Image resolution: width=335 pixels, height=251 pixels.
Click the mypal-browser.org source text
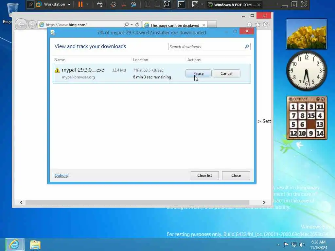click(x=78, y=77)
